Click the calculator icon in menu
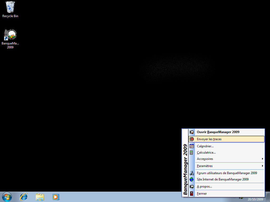The image size is (270, 202). coord(192,153)
